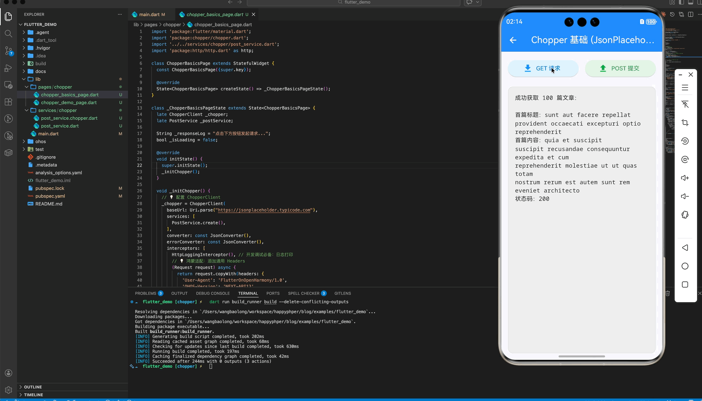
Task: Click the flutter_demo command center search box
Action: [353, 2]
